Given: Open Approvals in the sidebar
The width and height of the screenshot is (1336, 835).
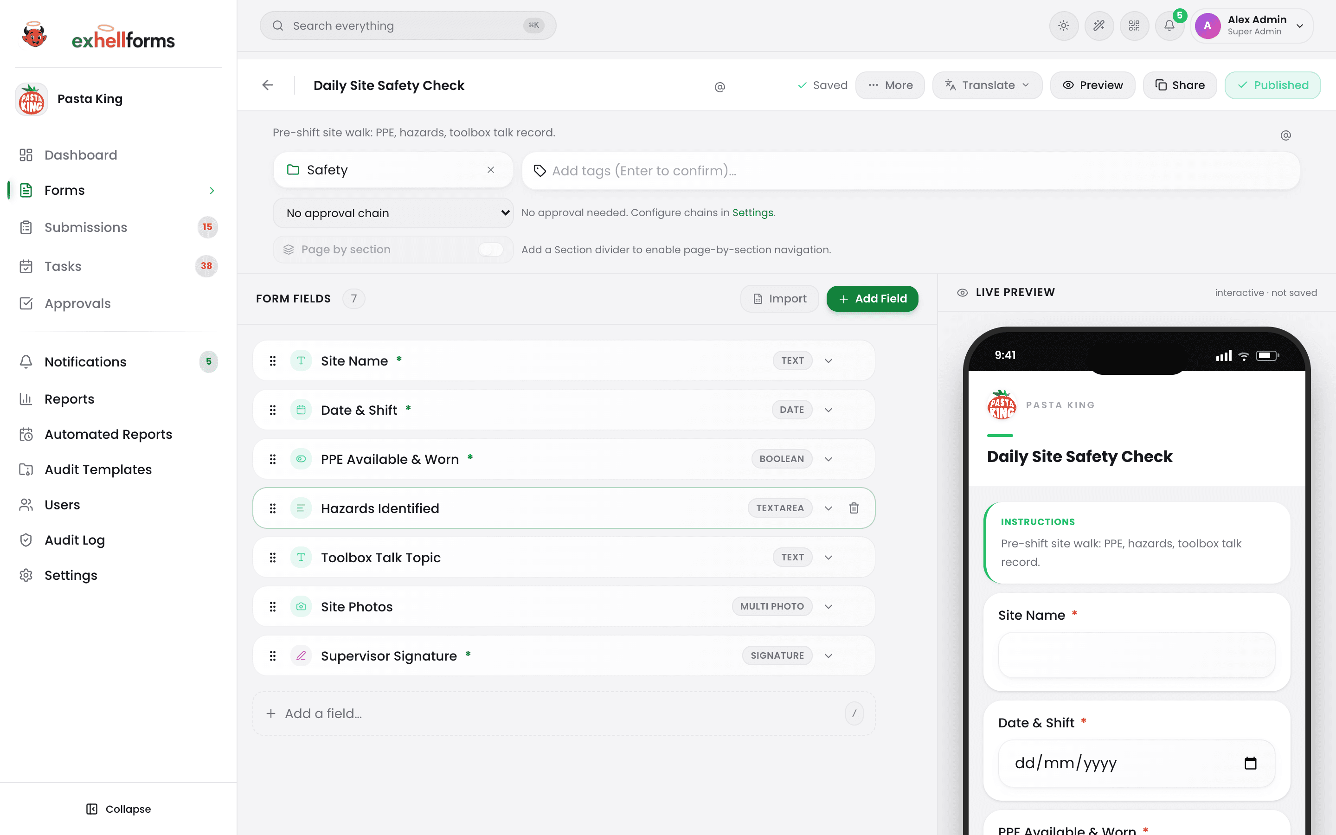Looking at the screenshot, I should click(x=118, y=303).
